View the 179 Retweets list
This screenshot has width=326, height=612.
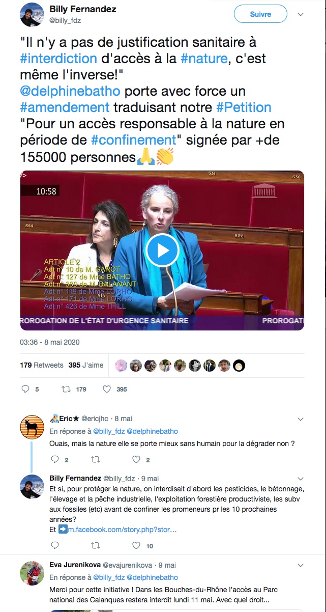pyautogui.click(x=42, y=365)
